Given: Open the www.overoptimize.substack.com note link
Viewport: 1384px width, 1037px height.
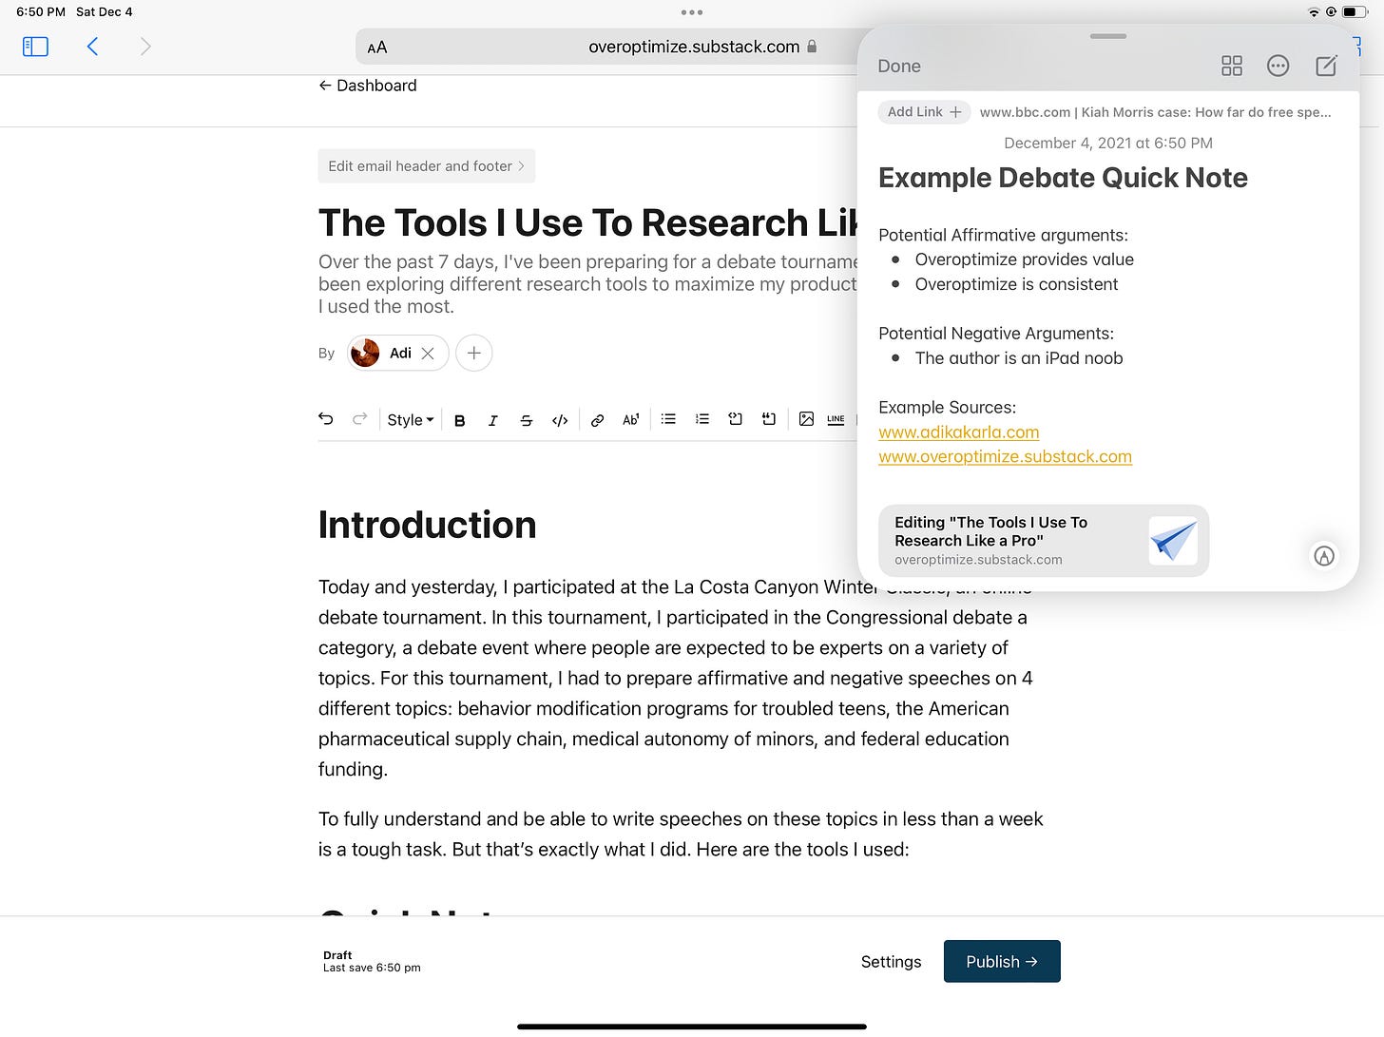Looking at the screenshot, I should click(1005, 457).
